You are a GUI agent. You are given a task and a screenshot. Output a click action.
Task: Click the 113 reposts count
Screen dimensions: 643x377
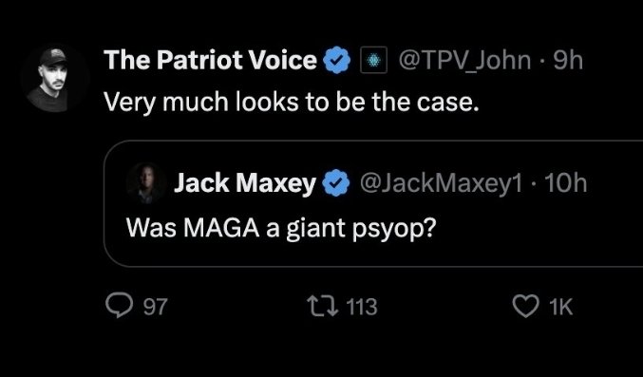pyautogui.click(x=361, y=307)
